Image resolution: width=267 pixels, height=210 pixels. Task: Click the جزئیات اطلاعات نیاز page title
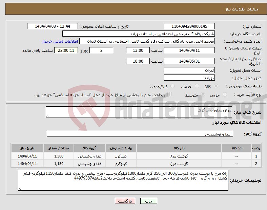tap(242, 9)
